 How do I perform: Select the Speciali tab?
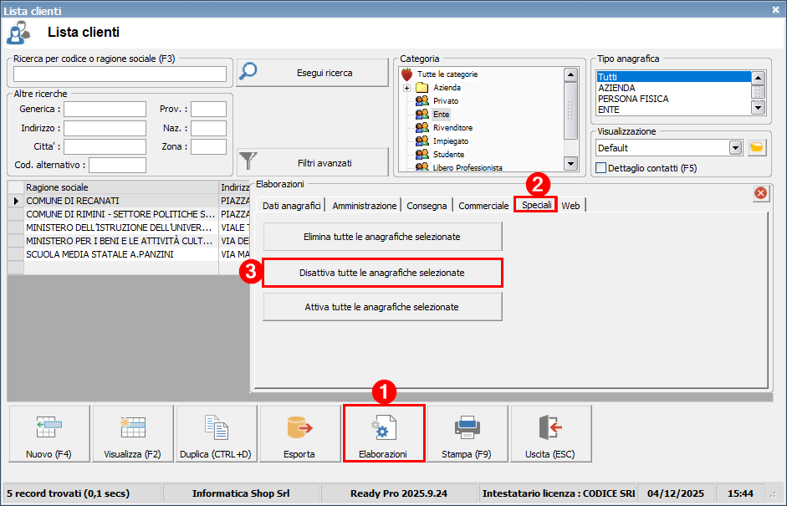536,205
